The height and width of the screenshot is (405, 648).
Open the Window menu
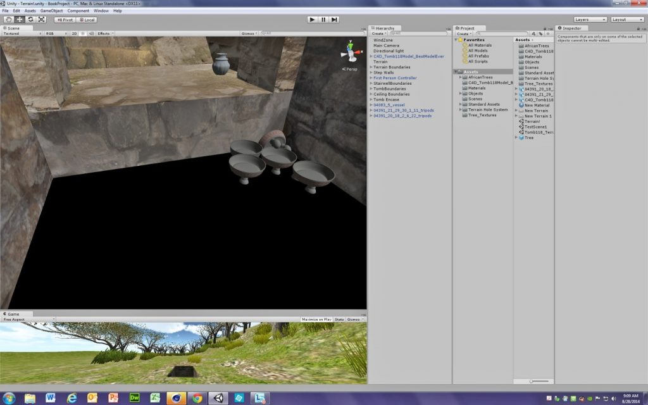point(101,11)
